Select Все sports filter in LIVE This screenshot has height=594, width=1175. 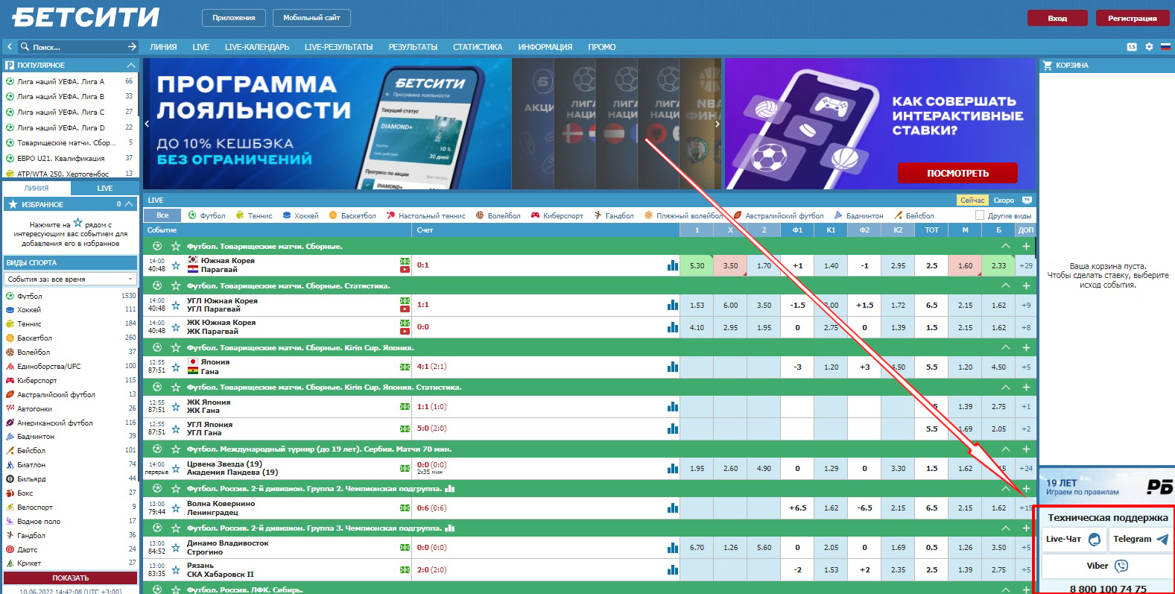coord(162,215)
